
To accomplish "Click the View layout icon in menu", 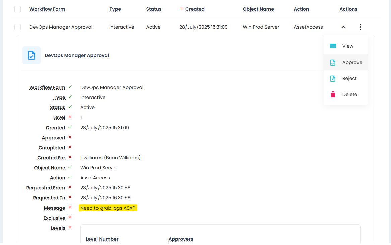I will tap(333, 46).
